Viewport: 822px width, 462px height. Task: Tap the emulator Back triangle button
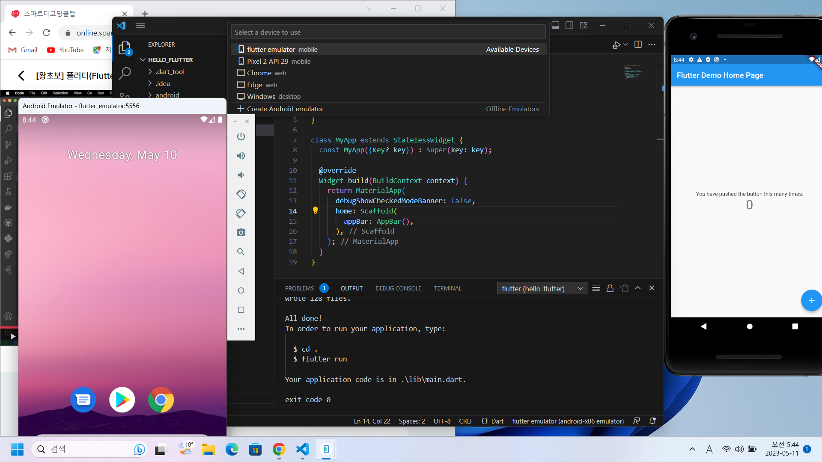pos(241,271)
